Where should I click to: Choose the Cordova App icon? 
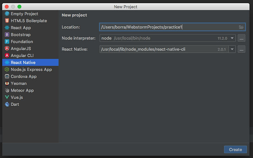click(7, 76)
